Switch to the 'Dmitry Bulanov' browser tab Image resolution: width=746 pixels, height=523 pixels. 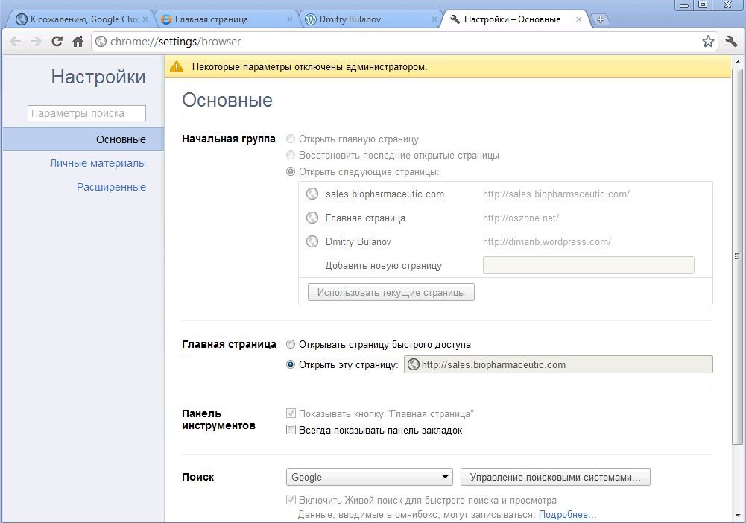[370, 19]
